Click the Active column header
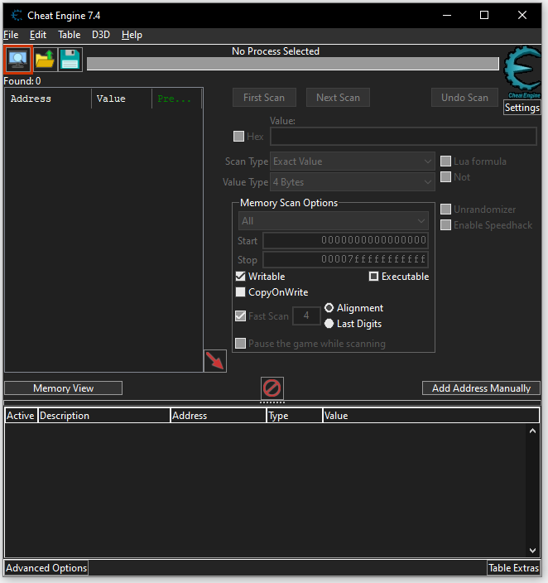 coord(21,416)
